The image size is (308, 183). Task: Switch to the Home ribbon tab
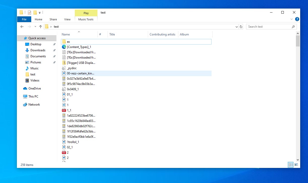click(x=39, y=19)
